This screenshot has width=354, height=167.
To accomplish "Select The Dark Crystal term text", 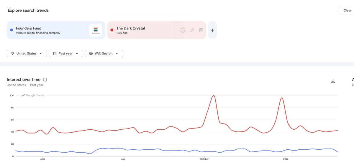I will click(131, 28).
